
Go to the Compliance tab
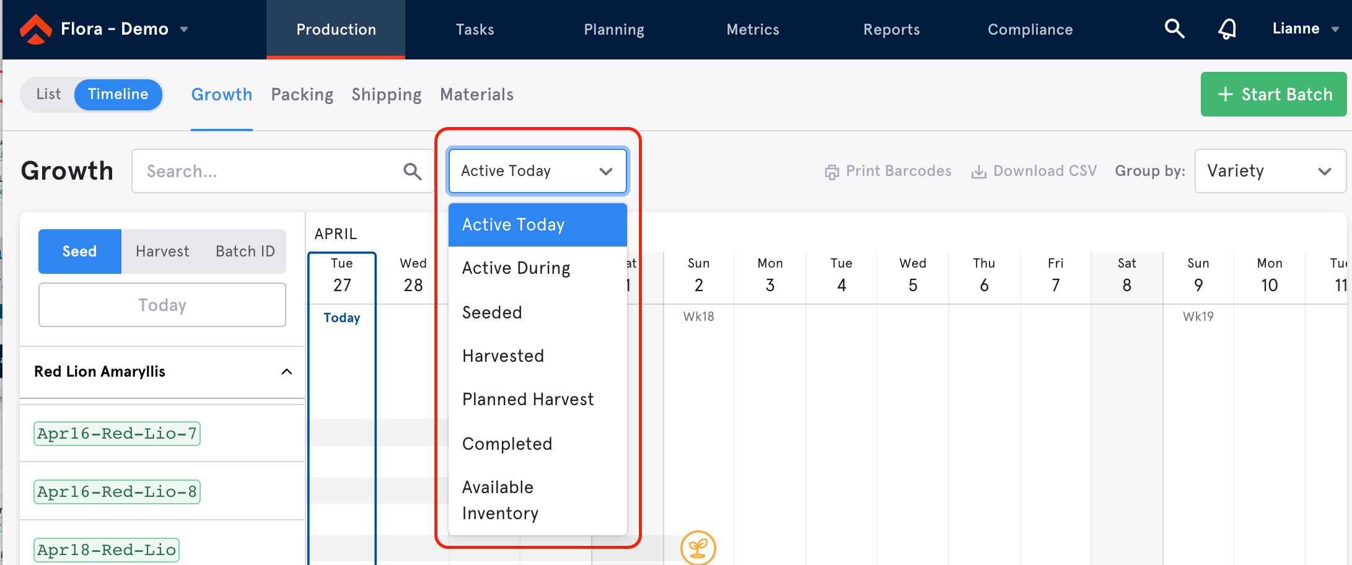pos(1030,30)
